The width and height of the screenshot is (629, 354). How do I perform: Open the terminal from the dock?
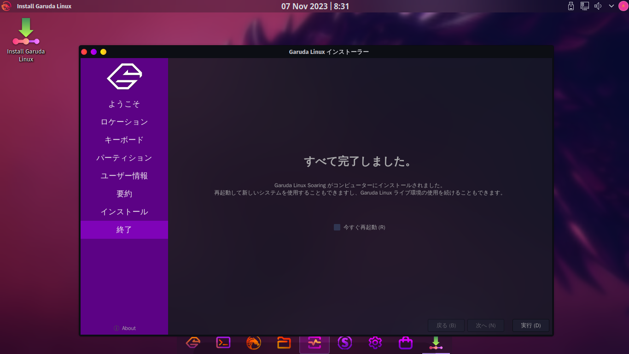tap(223, 342)
